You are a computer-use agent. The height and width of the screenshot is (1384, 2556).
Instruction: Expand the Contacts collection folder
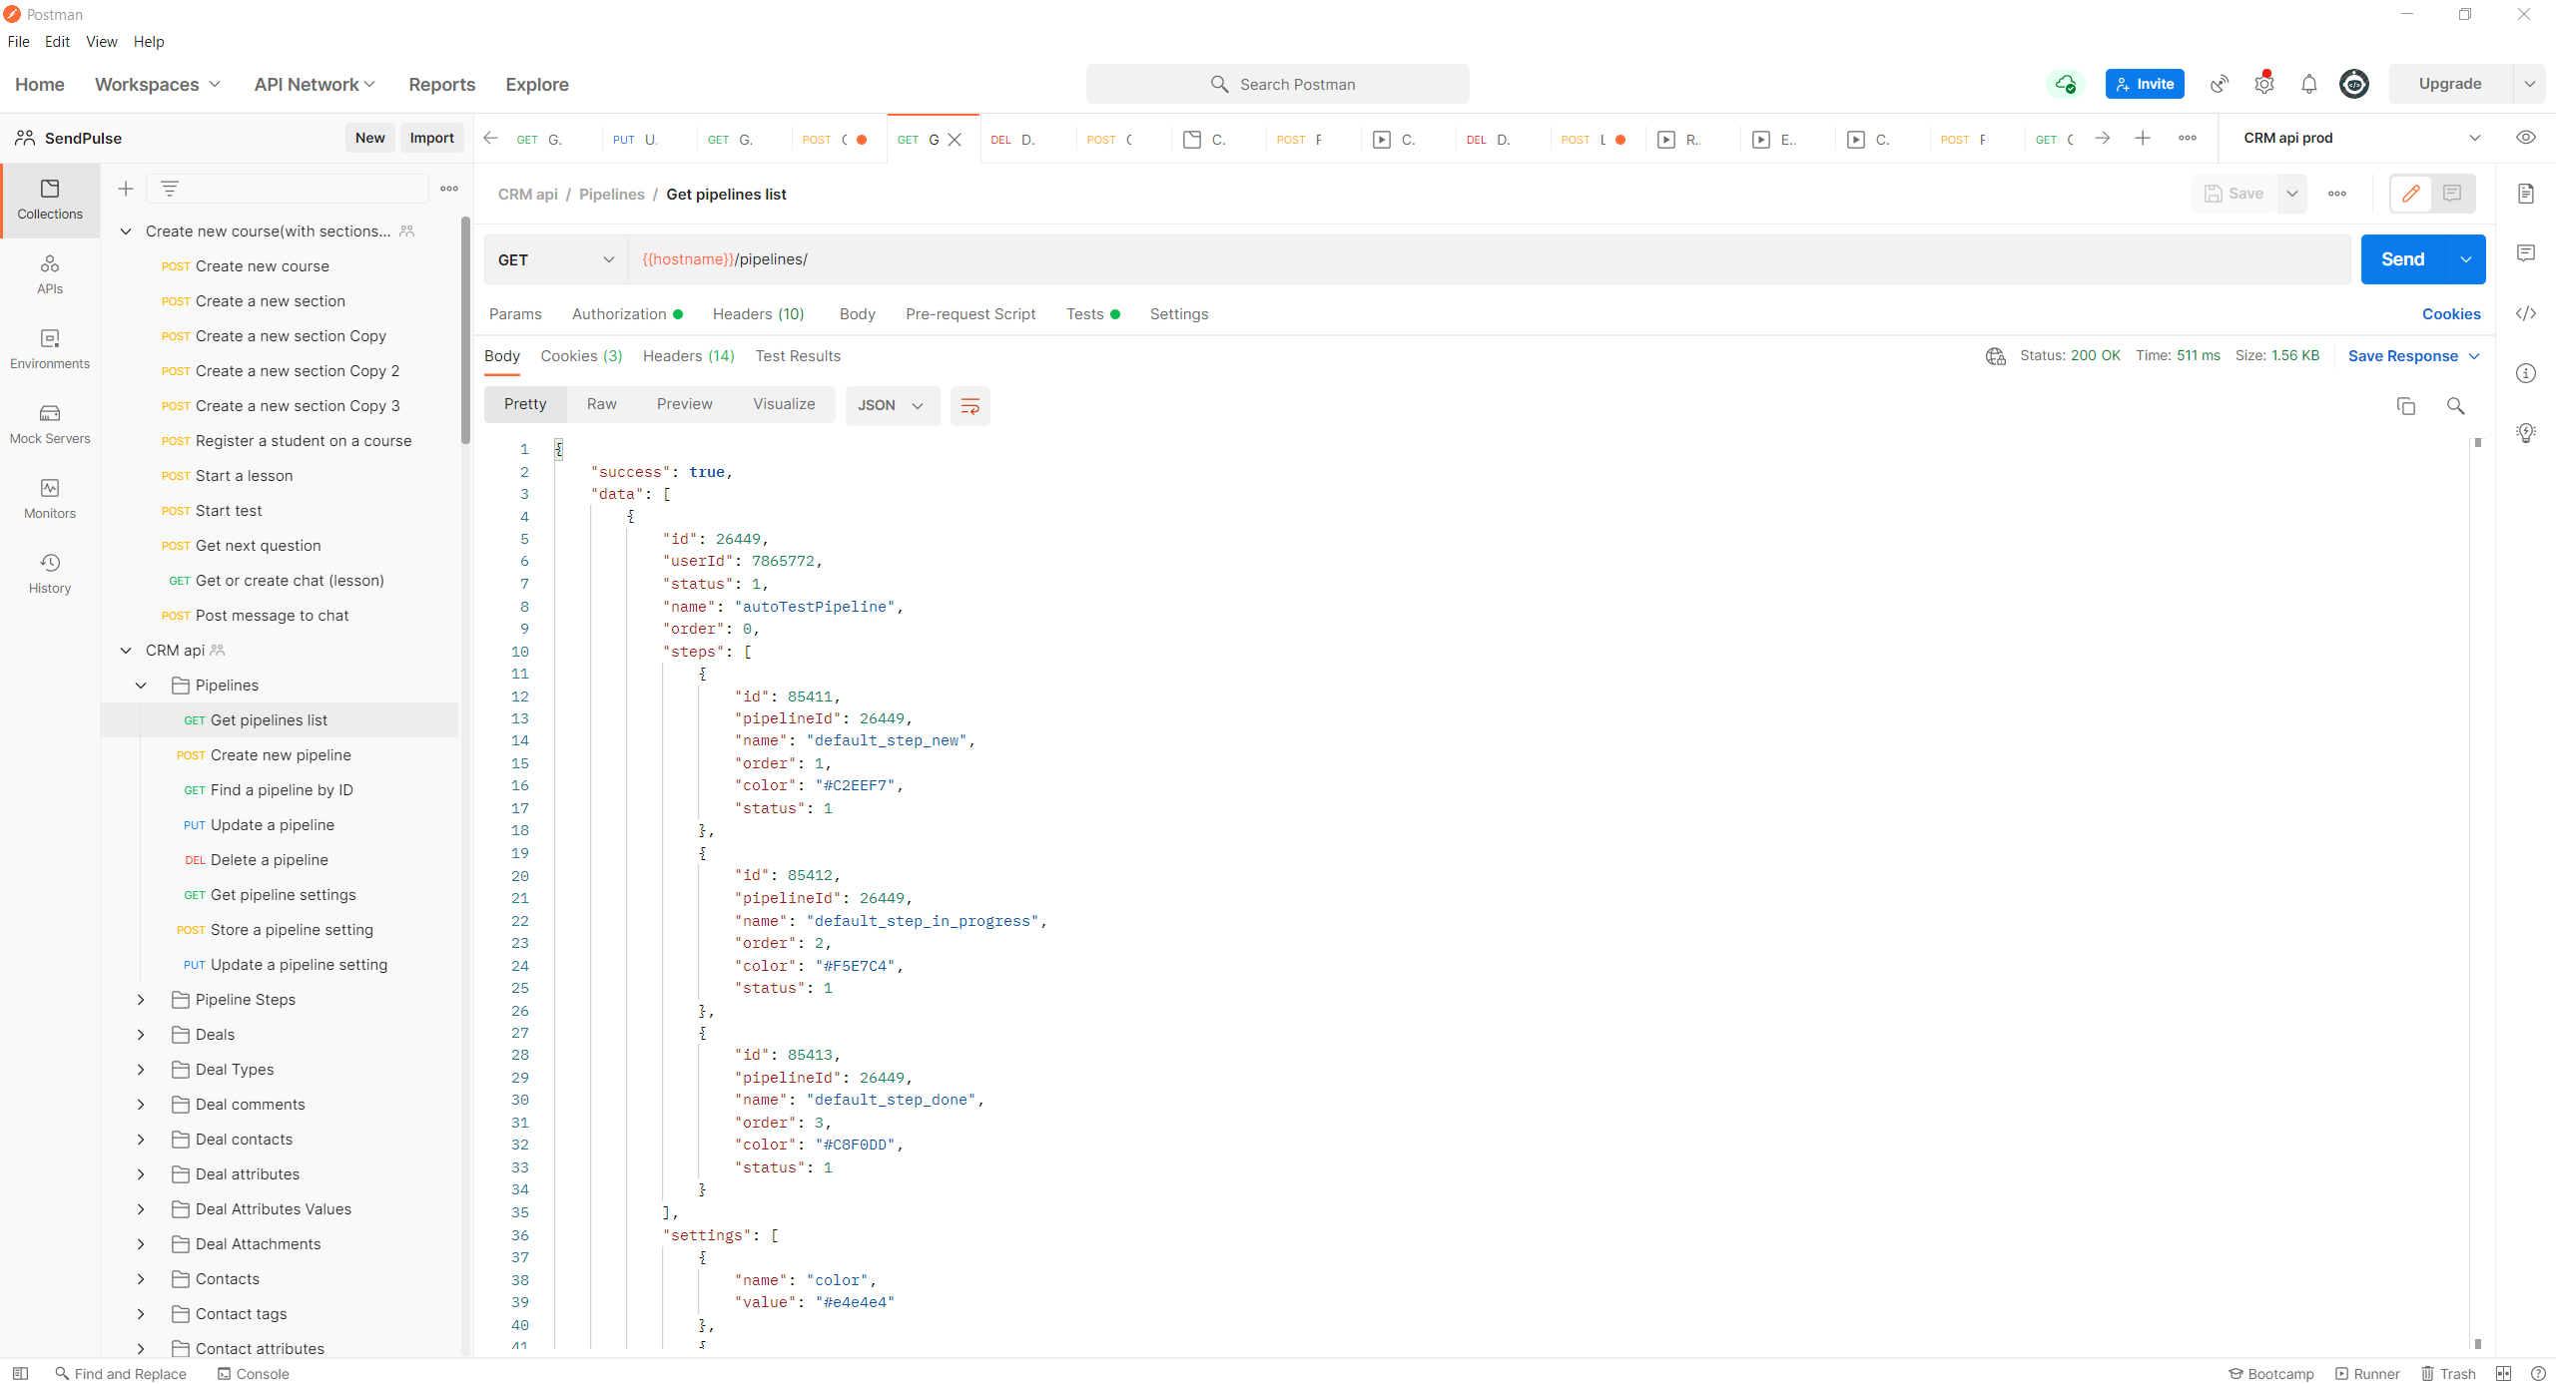pos(140,1278)
